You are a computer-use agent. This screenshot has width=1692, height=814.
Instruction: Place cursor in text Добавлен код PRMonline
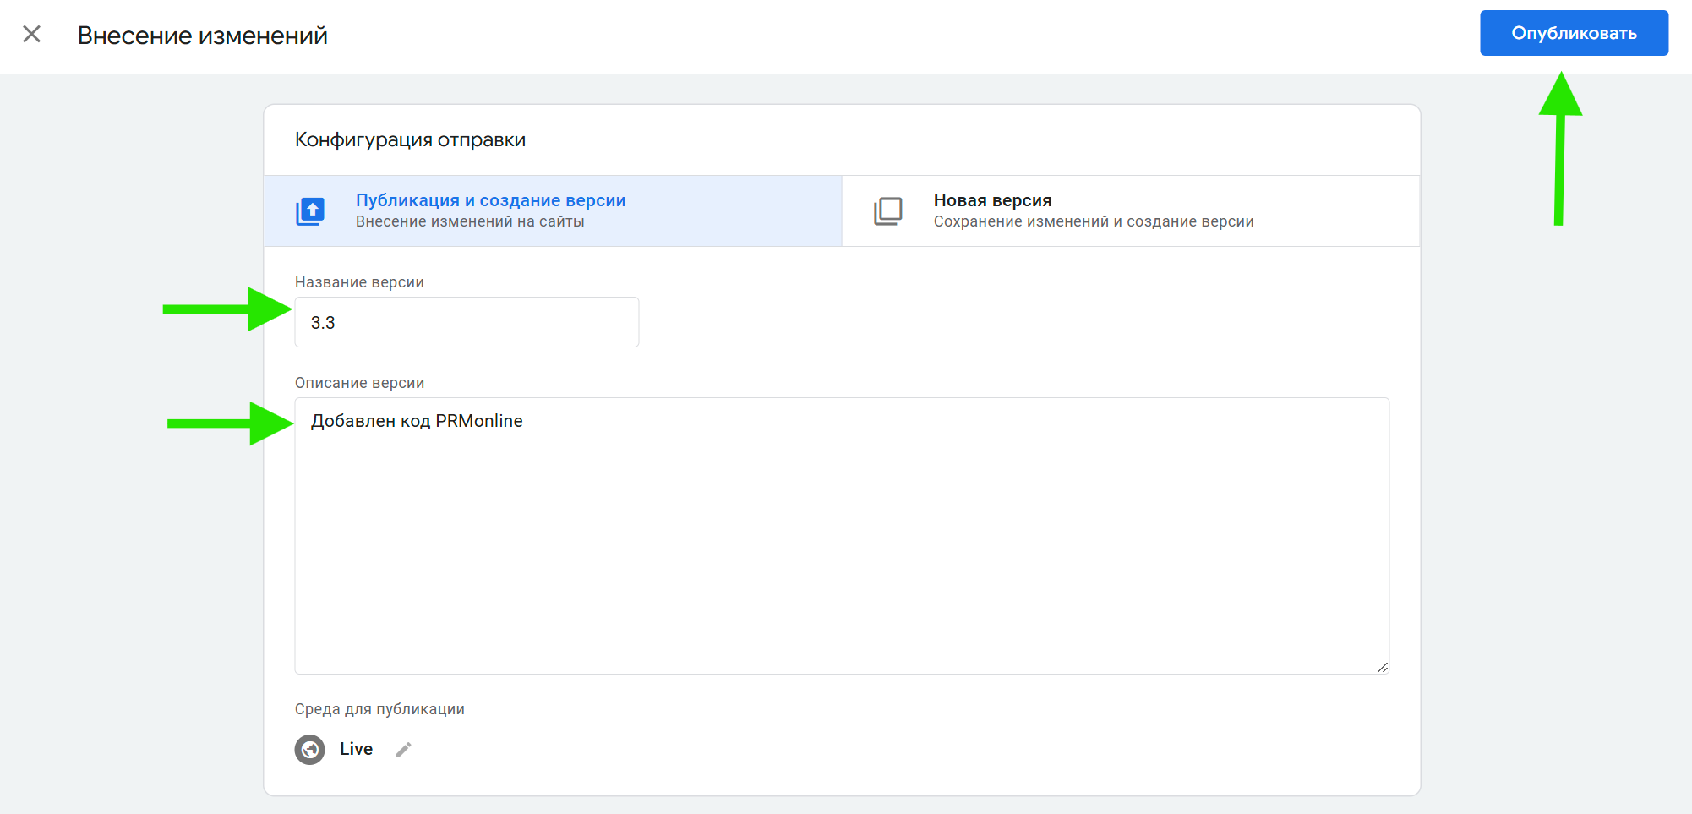(417, 421)
